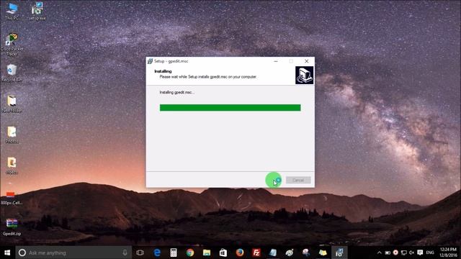Select the Photos folder on the desktop
This screenshot has height=259, width=461.
[12, 135]
